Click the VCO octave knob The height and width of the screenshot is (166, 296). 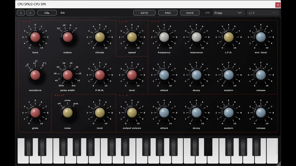tap(68, 37)
